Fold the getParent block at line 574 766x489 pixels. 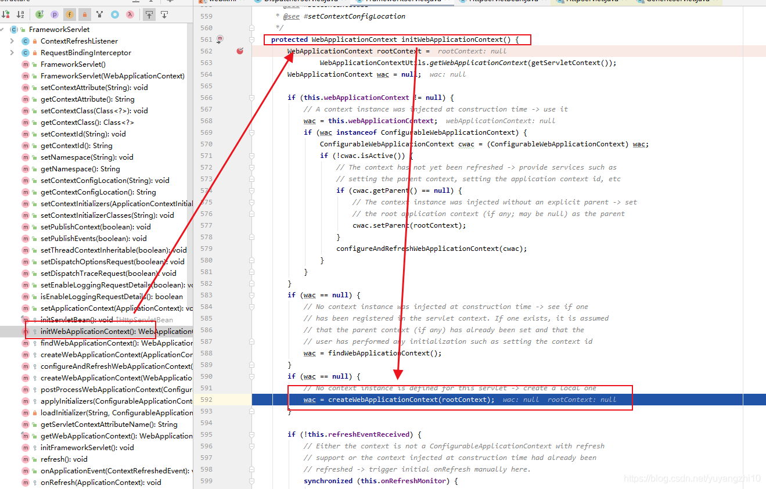[x=251, y=190]
